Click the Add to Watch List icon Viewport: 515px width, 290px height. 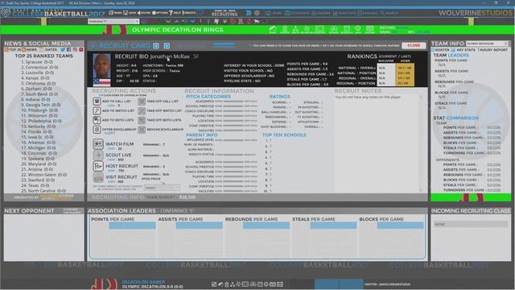coord(97,111)
